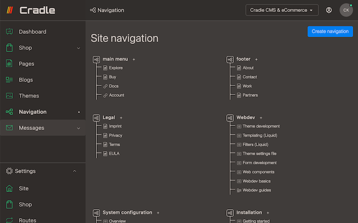This screenshot has width=358, height=223.
Task: Collapse the Settings section chevron
Action: click(x=74, y=171)
